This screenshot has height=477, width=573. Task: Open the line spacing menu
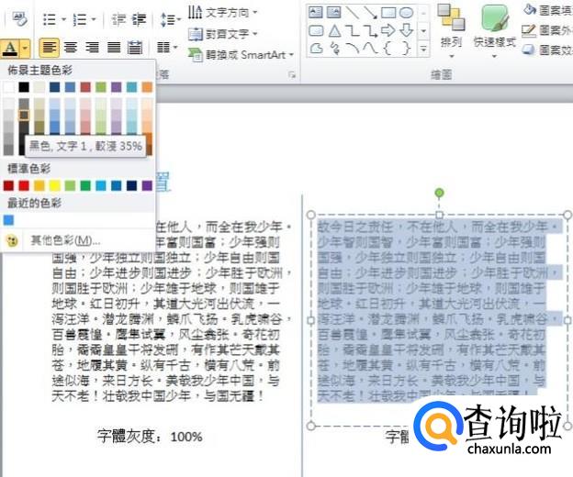(x=170, y=19)
